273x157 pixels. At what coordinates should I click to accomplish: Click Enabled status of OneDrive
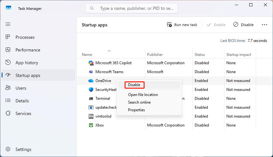[201, 81]
